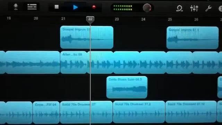This screenshot has width=222, height=125.
Task: Open the Apple Loops browser icon
Action: [179, 8]
